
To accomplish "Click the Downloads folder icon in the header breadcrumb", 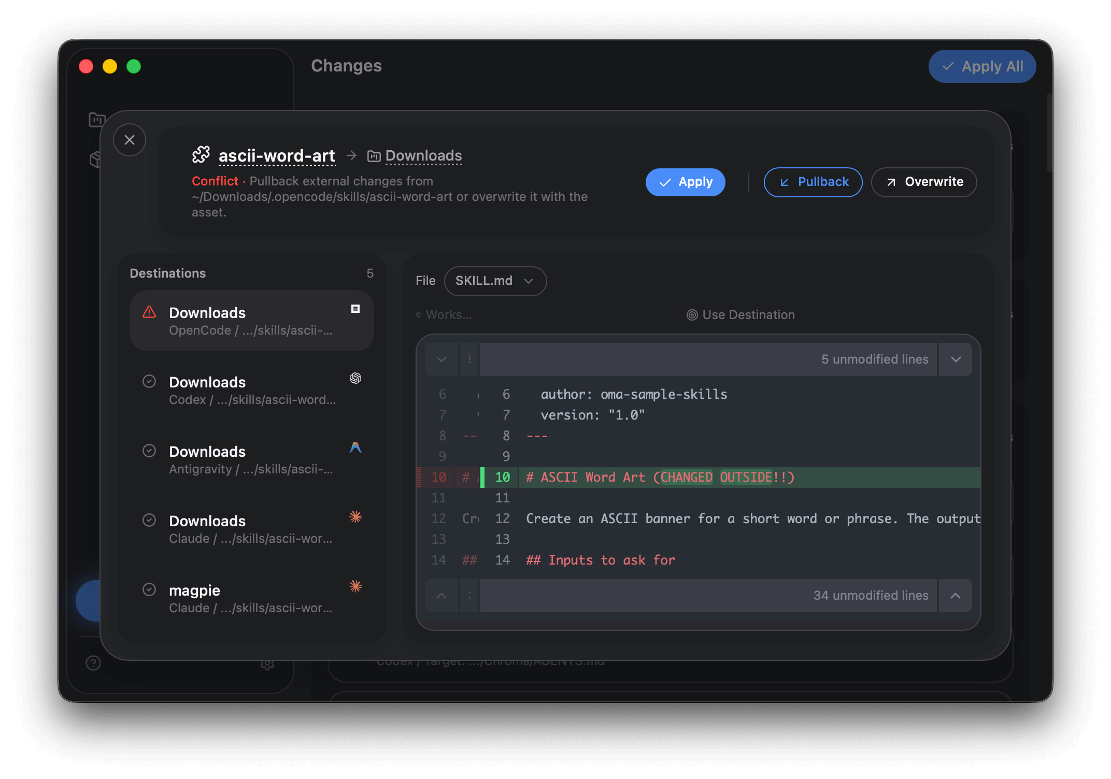I will pyautogui.click(x=374, y=155).
